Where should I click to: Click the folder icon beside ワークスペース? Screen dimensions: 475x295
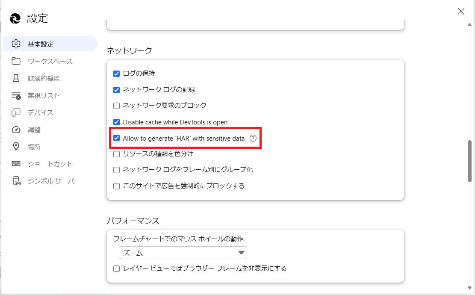click(16, 61)
